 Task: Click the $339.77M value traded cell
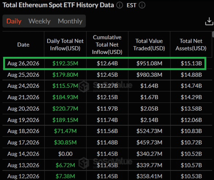[149, 165]
